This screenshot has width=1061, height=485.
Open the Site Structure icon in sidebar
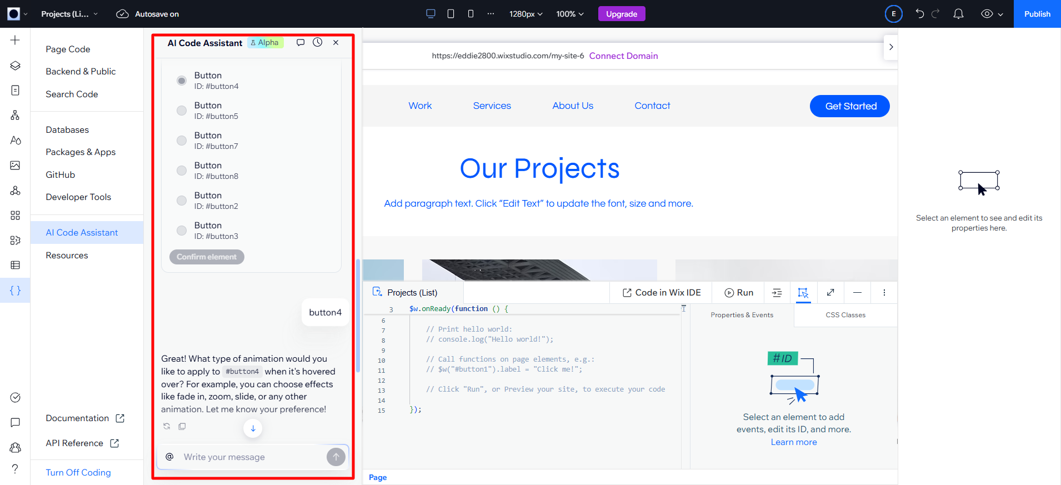[15, 115]
